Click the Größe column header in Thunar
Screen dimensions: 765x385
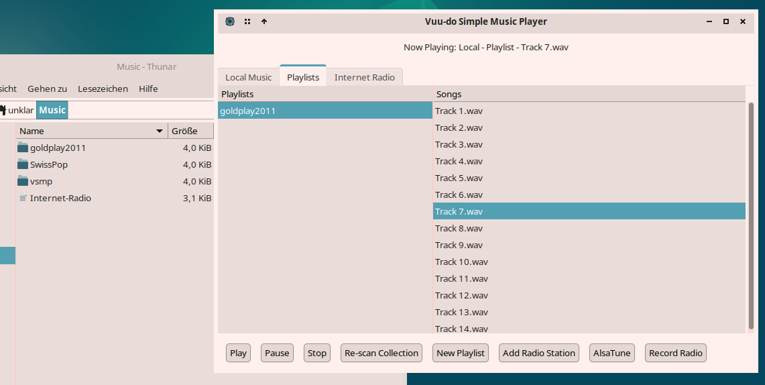tap(191, 131)
